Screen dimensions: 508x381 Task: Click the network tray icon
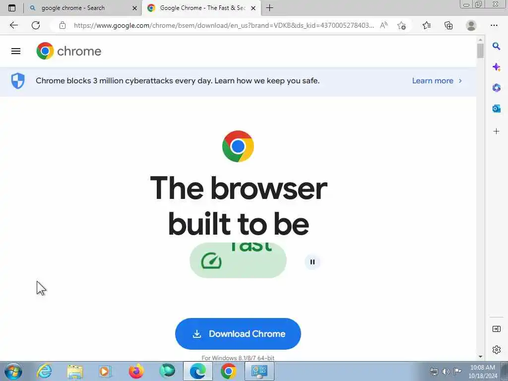[434, 372]
